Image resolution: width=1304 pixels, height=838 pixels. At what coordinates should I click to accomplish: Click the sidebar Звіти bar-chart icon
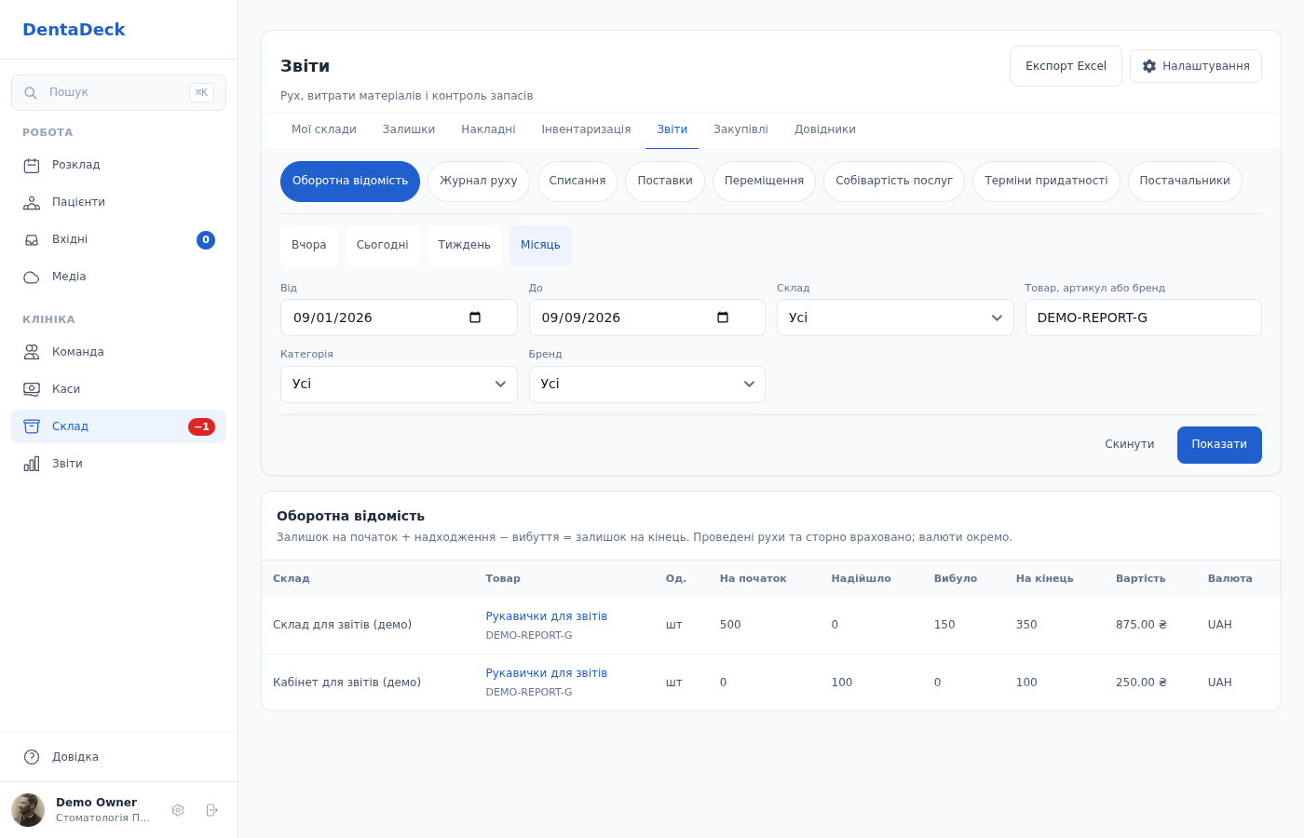(32, 464)
